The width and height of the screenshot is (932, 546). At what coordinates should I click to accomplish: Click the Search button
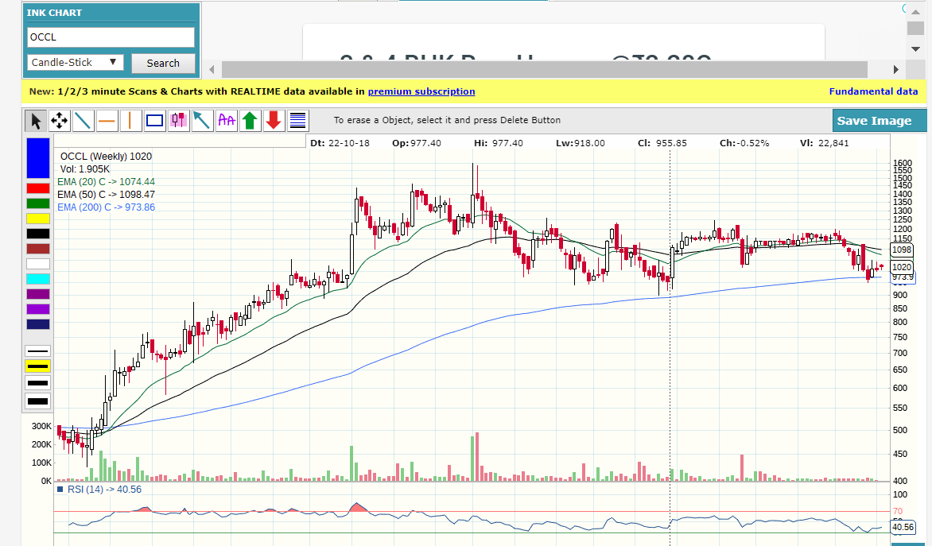coord(163,63)
